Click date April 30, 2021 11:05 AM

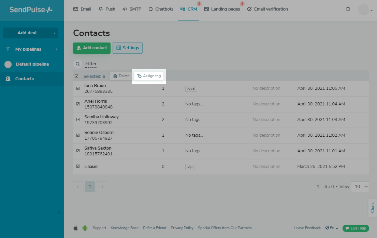click(x=321, y=88)
